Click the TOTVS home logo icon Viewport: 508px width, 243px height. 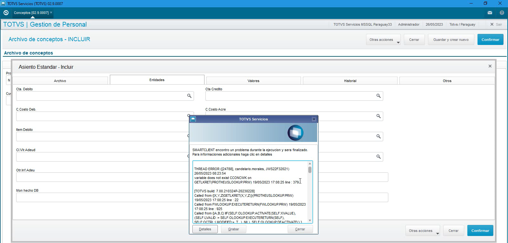tap(6, 13)
